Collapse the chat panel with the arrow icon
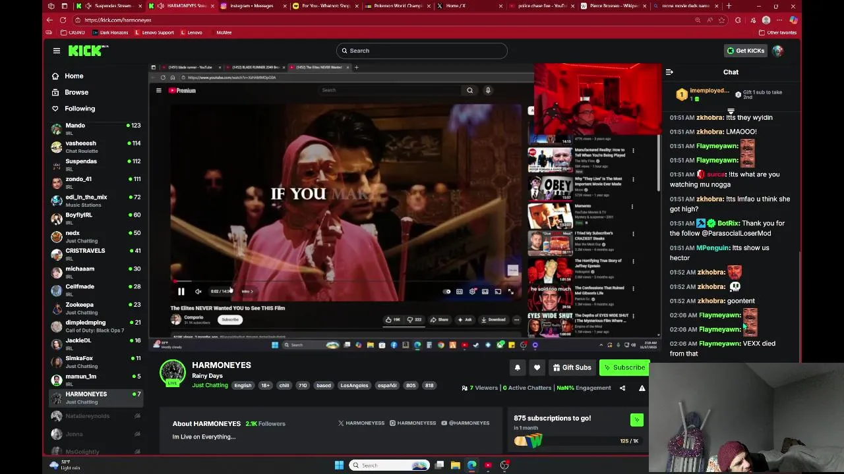 coord(669,72)
